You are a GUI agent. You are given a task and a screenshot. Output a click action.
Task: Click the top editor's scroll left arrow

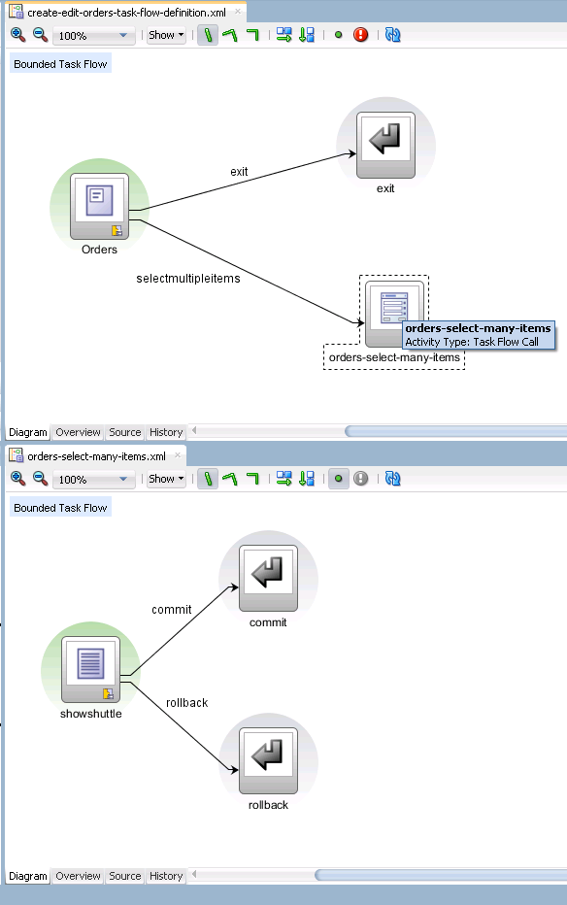click(194, 430)
